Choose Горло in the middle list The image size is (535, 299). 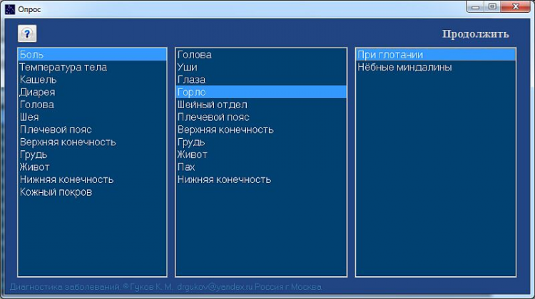261,93
